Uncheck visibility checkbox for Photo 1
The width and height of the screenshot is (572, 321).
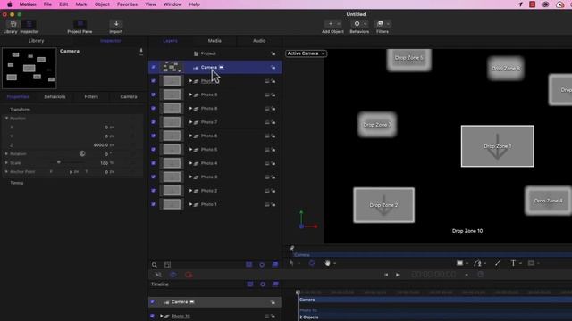[153, 204]
